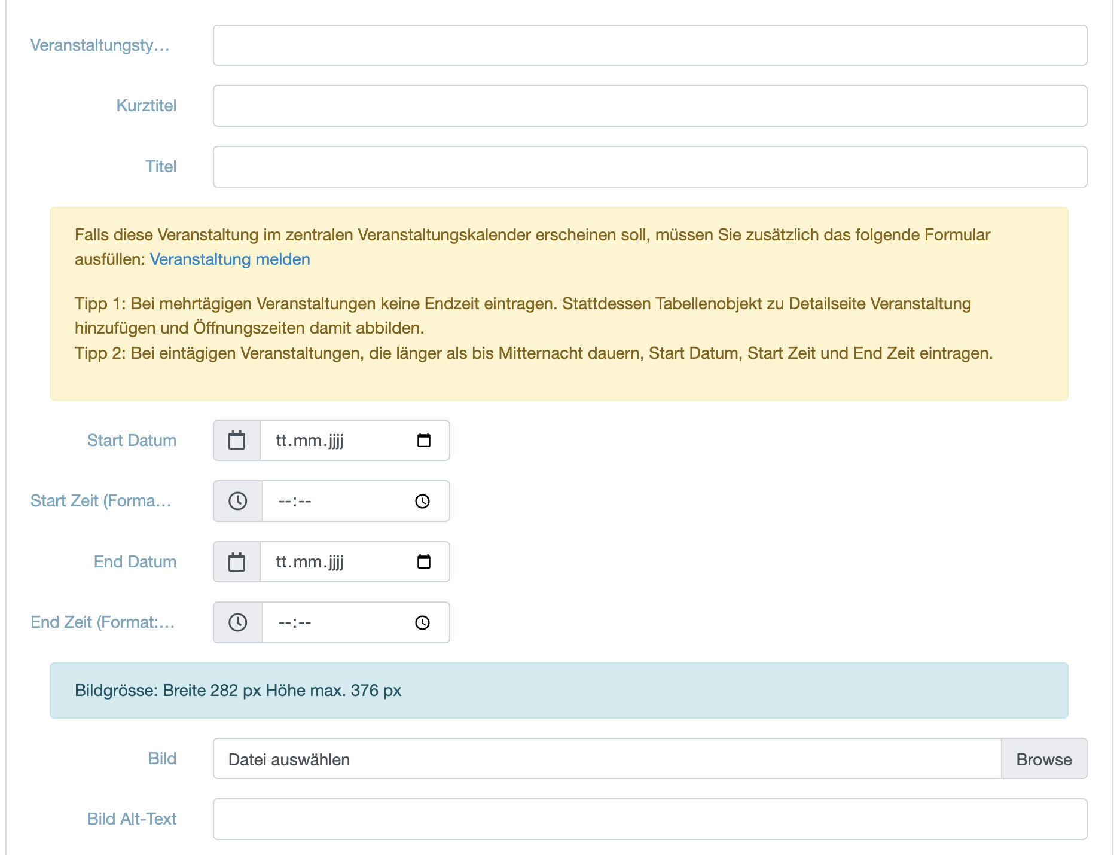
Task: Focus the Veranstaltungstyp input field
Action: point(650,45)
